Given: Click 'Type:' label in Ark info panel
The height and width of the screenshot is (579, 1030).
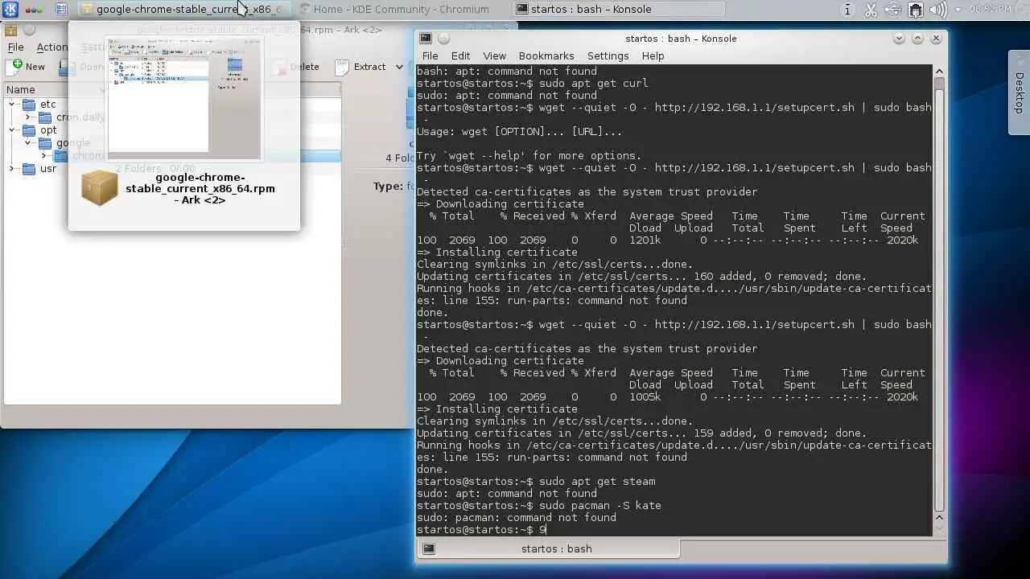Looking at the screenshot, I should pyautogui.click(x=388, y=186).
